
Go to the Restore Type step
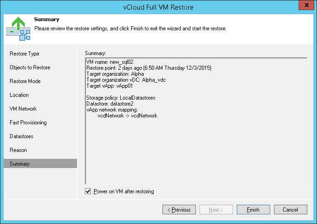pos(24,54)
